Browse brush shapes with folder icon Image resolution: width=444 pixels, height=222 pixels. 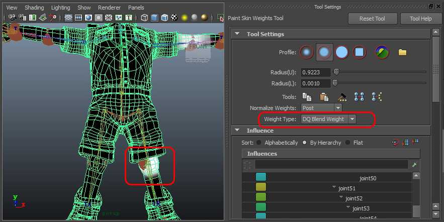[x=402, y=52]
